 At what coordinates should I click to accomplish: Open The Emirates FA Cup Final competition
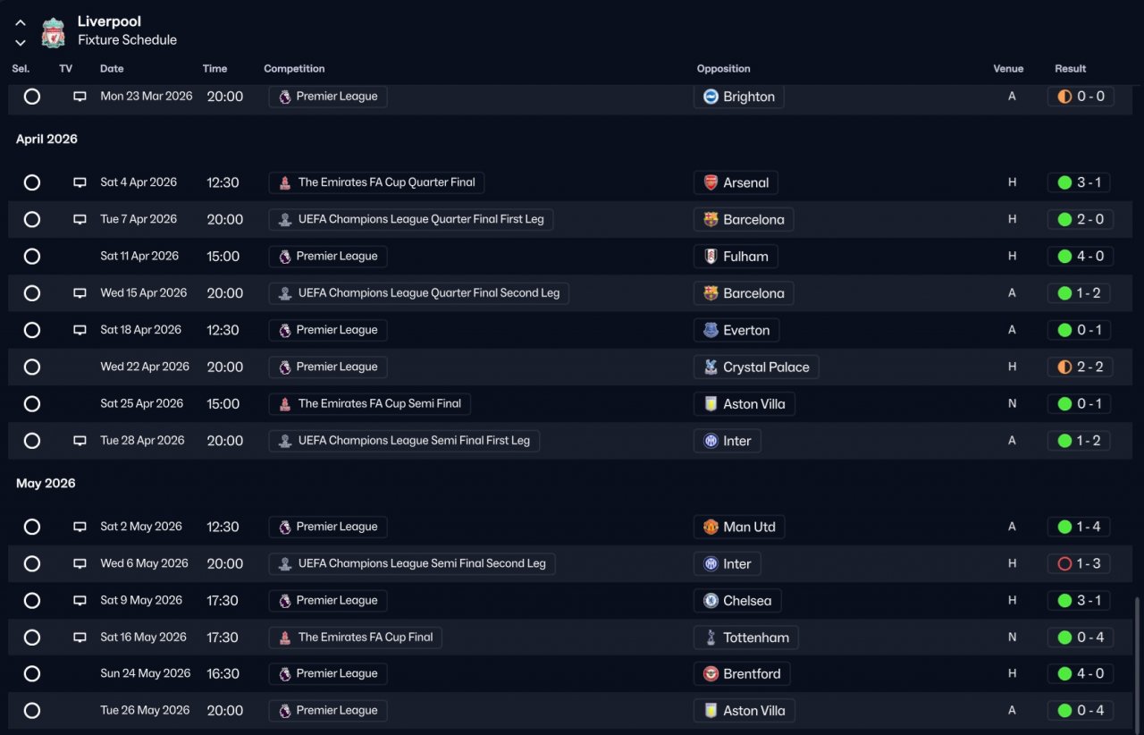pos(355,638)
